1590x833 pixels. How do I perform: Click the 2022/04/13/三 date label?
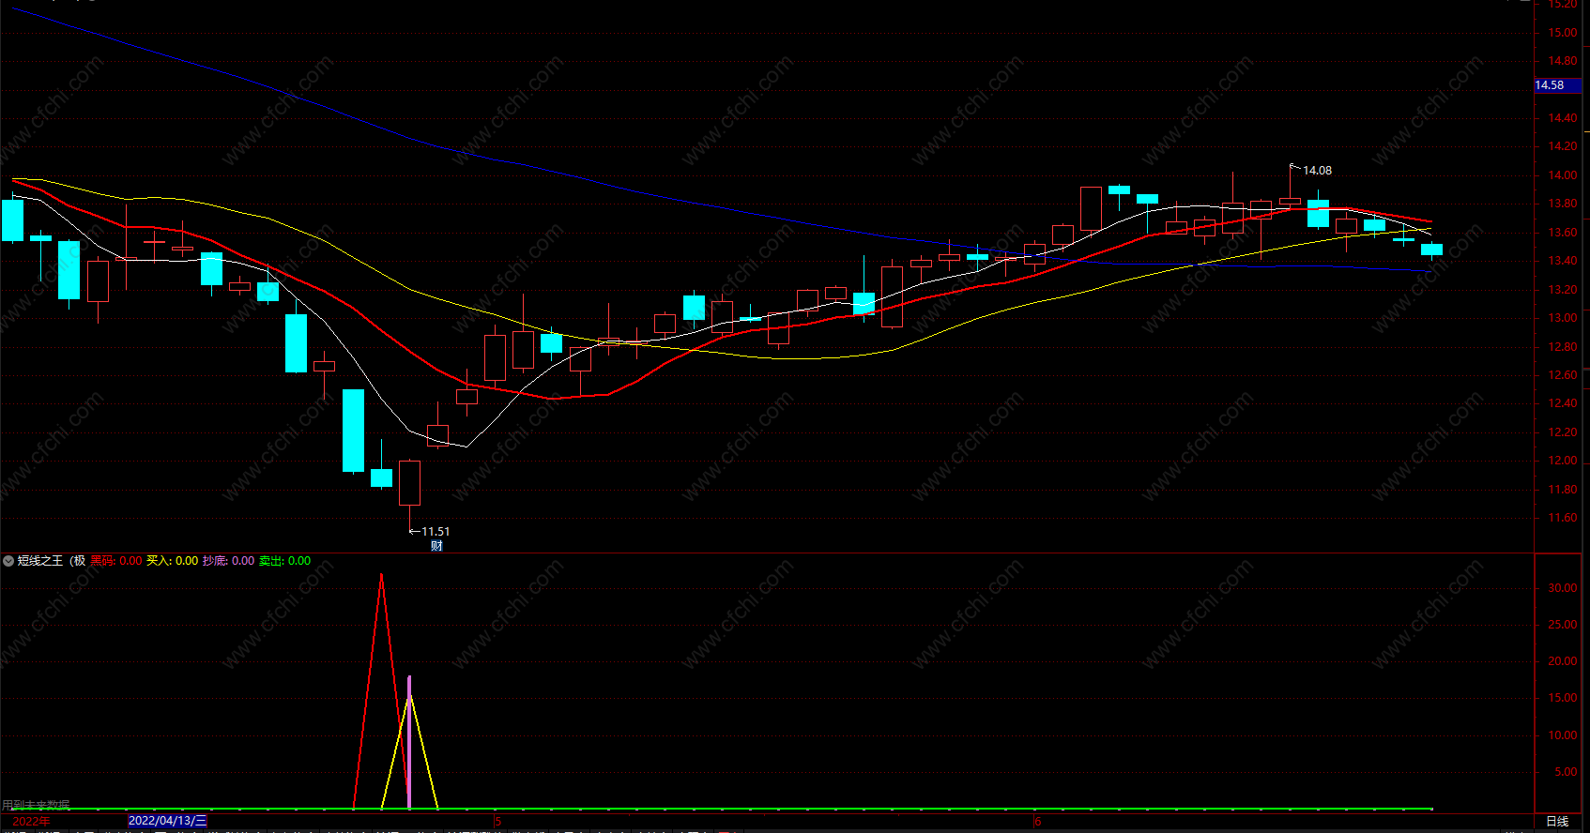(x=167, y=821)
